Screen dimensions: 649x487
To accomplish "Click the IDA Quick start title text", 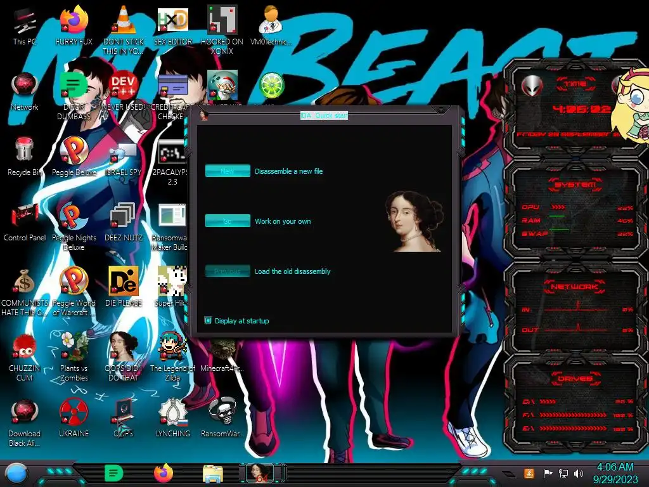I will (324, 115).
